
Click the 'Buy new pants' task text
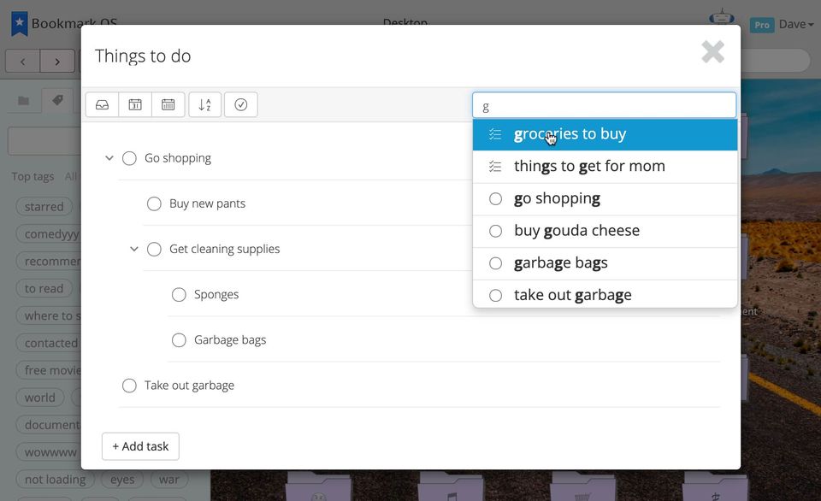(x=207, y=203)
